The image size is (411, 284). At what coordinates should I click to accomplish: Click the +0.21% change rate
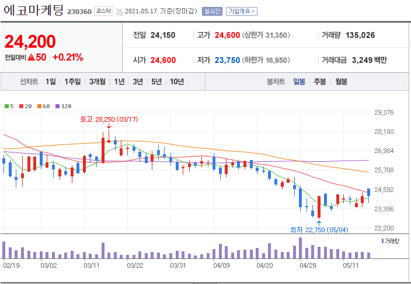[68, 57]
